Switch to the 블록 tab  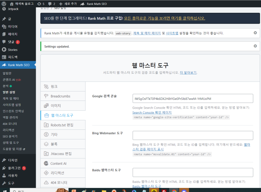click(63, 144)
